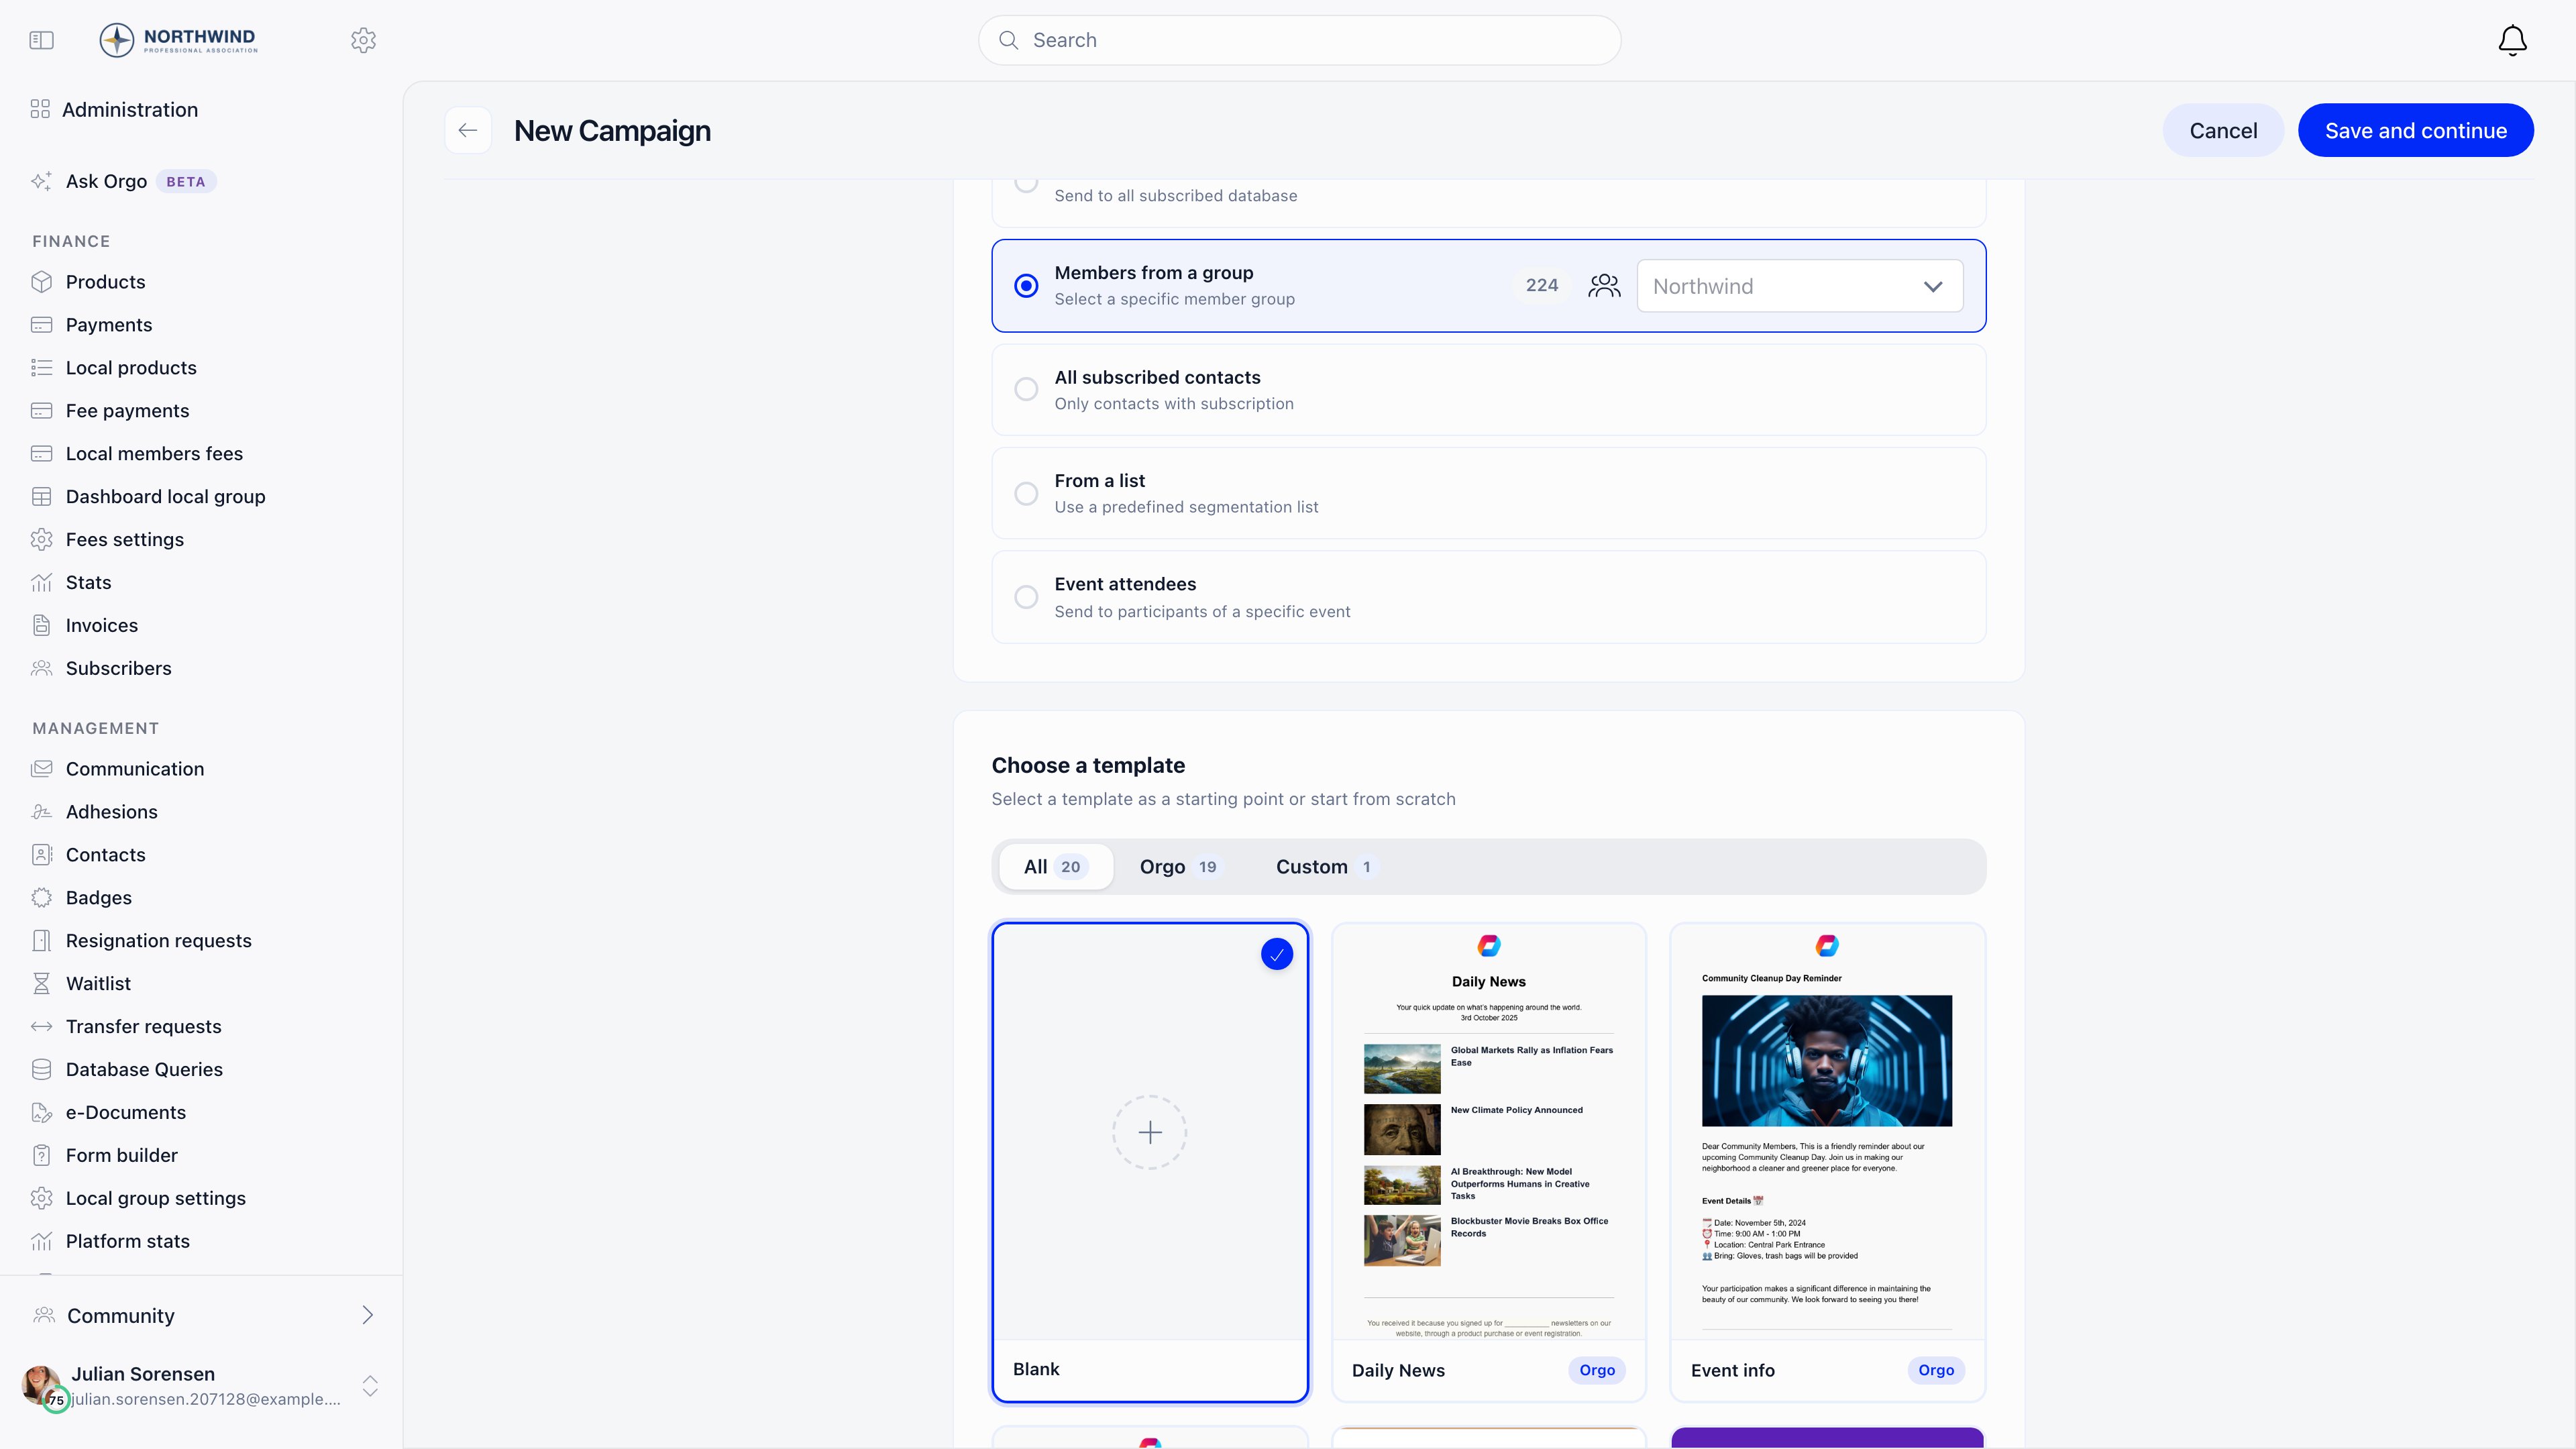
Task: Click the back arrow beside New Campaign
Action: pos(467,130)
